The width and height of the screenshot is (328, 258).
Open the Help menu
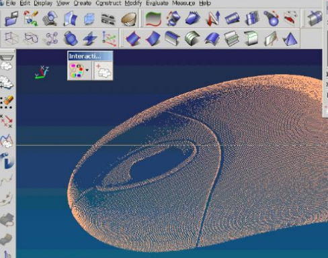click(x=205, y=3)
